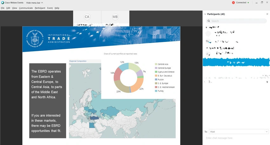Open the Communicate menu
The width and height of the screenshot is (270, 145).
[x=26, y=8]
